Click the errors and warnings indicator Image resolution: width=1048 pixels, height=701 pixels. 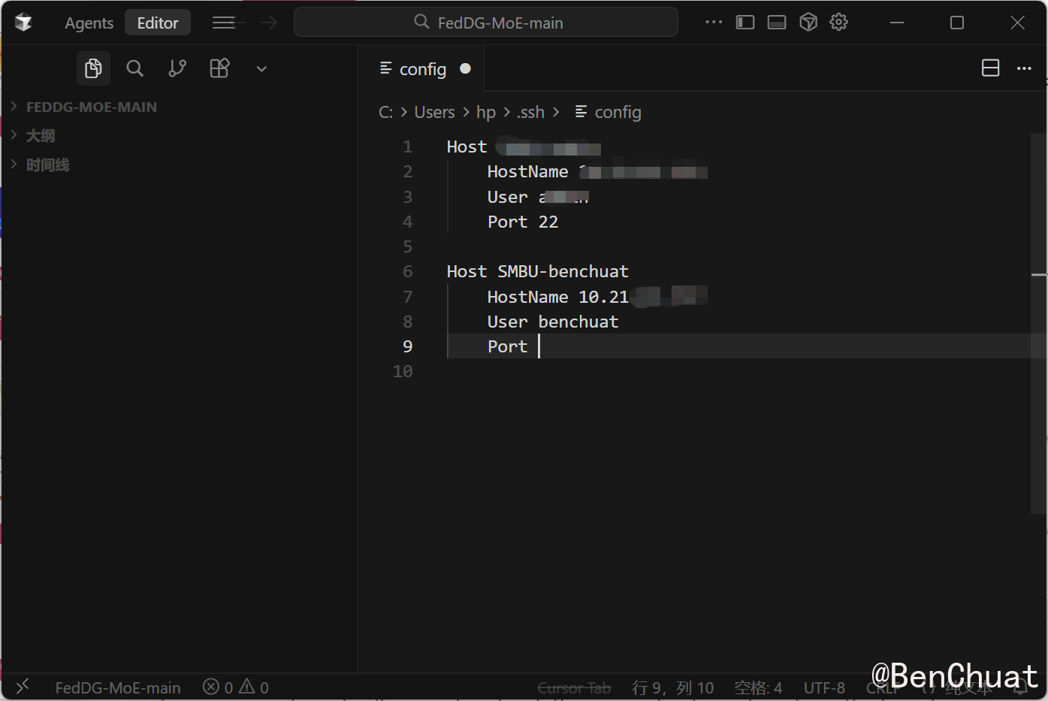coord(236,687)
